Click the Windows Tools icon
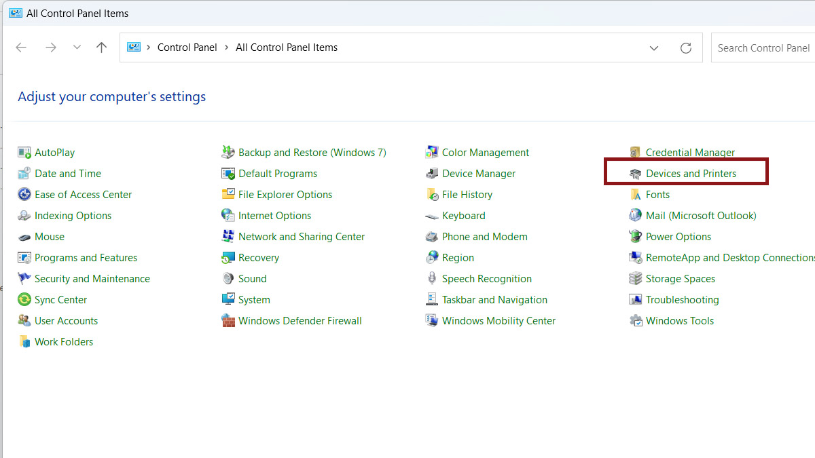 636,321
